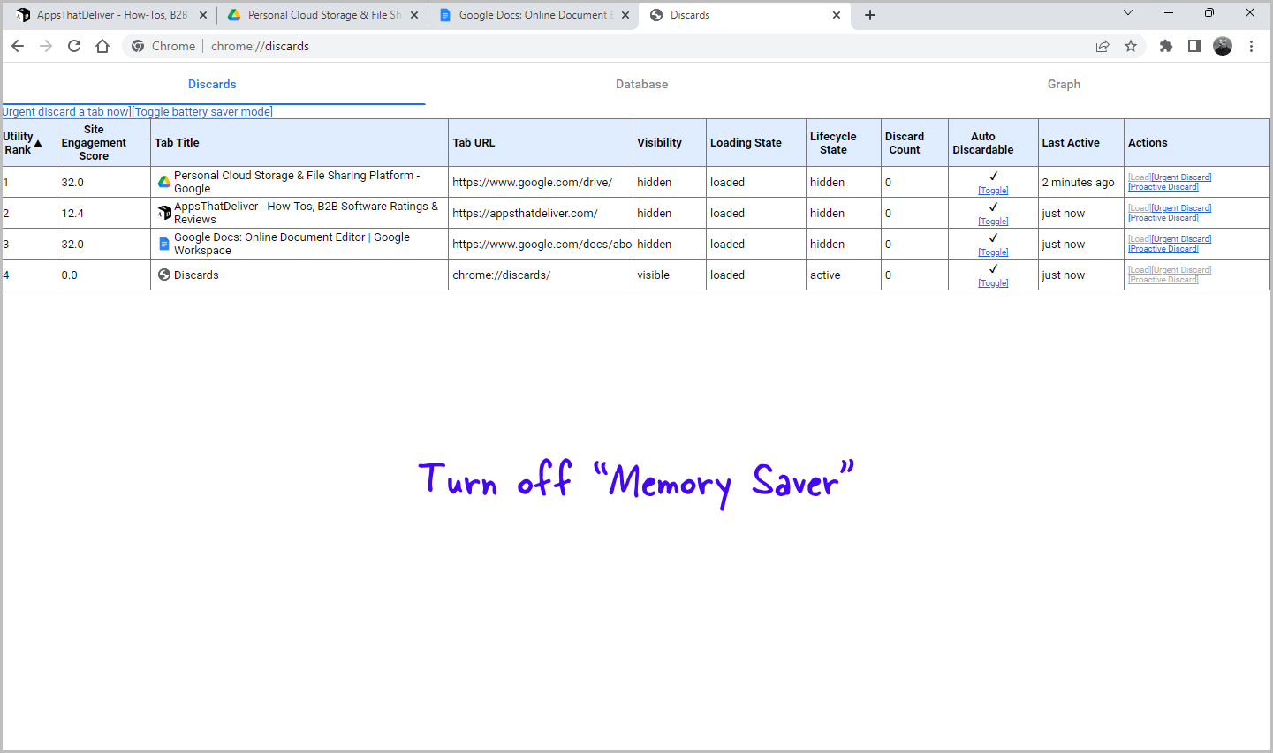Screen dimensions: 1273x753
Task: Open the side panel icon
Action: click(x=1194, y=46)
